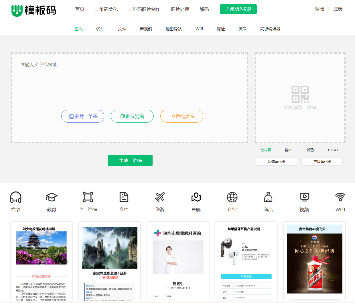
Task: Select the 空二维码 scan-frame icon
Action: (x=88, y=197)
